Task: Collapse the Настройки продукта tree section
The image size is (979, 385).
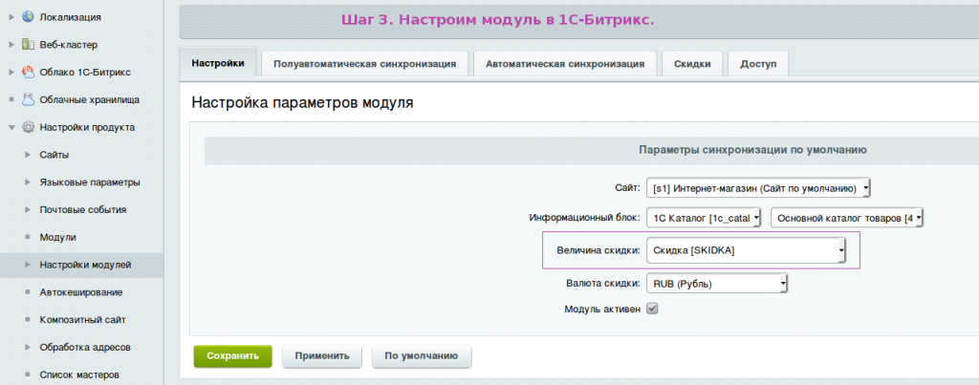Action: (11, 127)
